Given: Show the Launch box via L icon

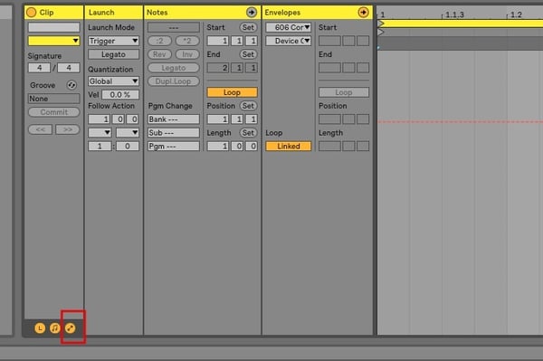Looking at the screenshot, I should point(40,328).
